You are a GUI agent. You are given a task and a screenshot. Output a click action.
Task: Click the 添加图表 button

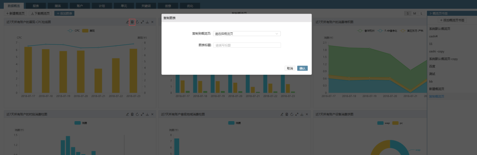pyautogui.click(x=64, y=13)
